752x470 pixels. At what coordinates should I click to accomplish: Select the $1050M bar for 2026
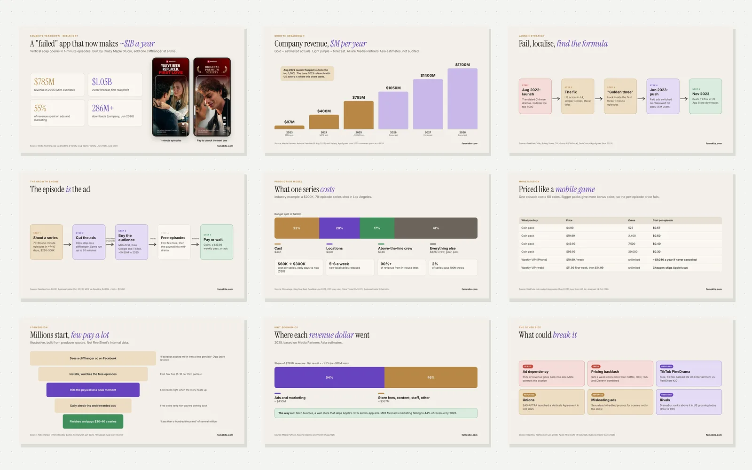(393, 110)
